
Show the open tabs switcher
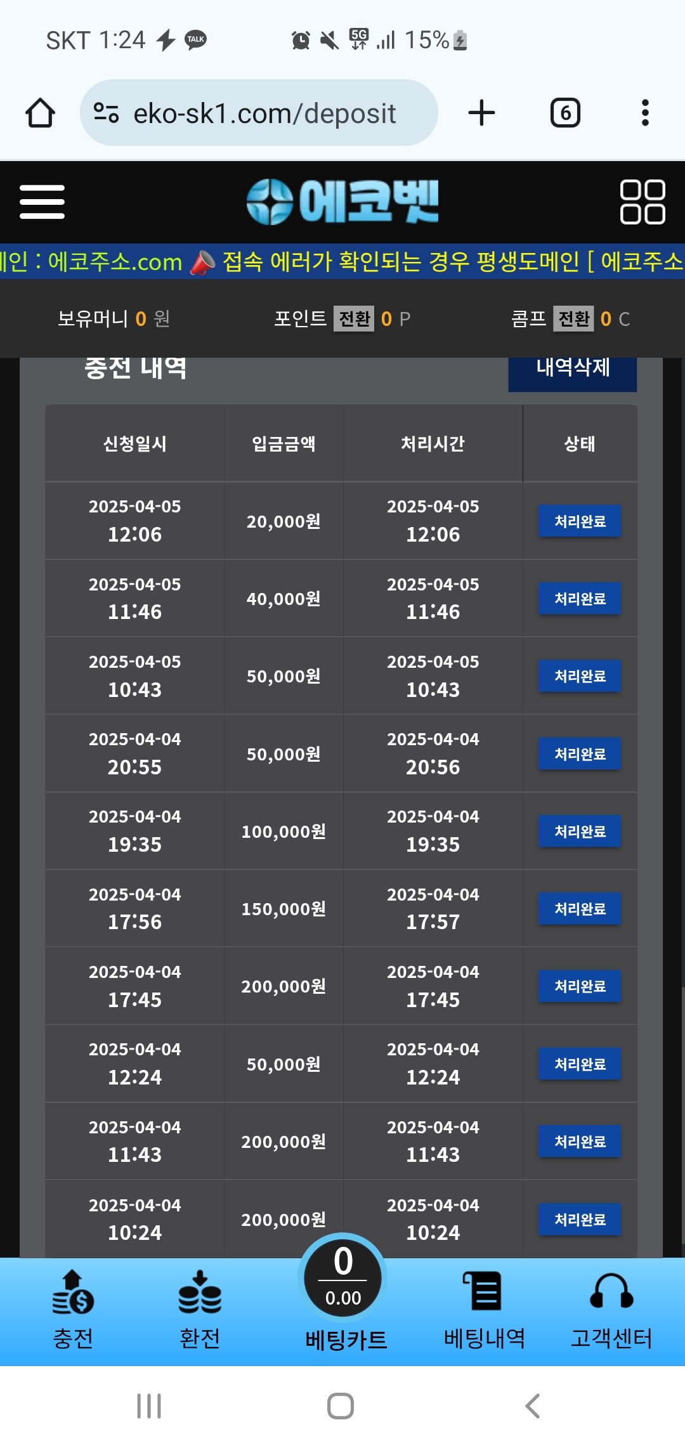click(x=564, y=114)
